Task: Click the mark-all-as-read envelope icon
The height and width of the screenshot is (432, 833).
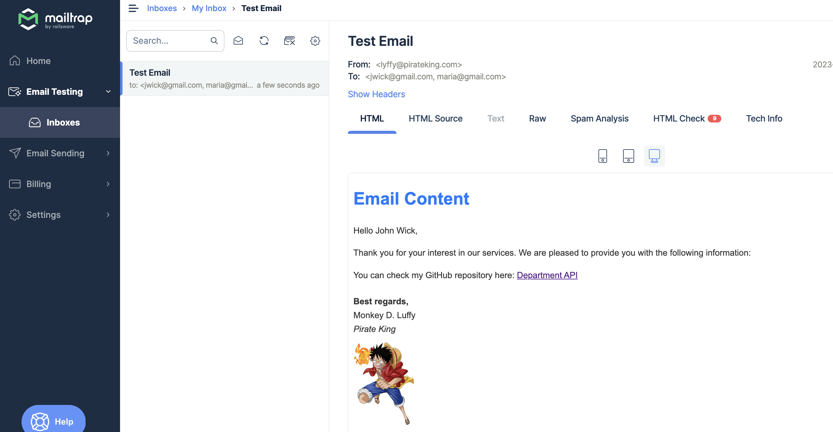Action: (x=238, y=41)
